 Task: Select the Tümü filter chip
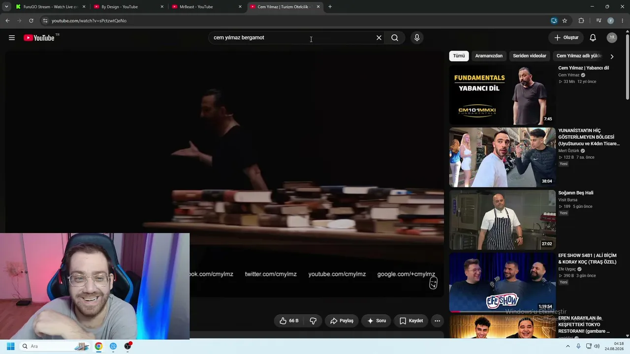(459, 56)
